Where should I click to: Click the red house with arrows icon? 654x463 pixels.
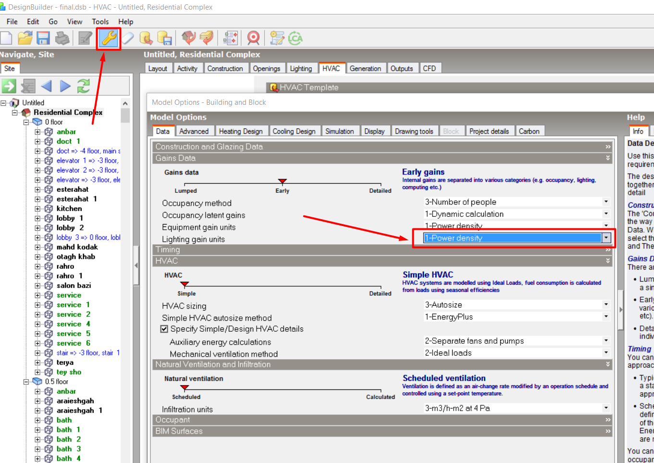click(188, 38)
